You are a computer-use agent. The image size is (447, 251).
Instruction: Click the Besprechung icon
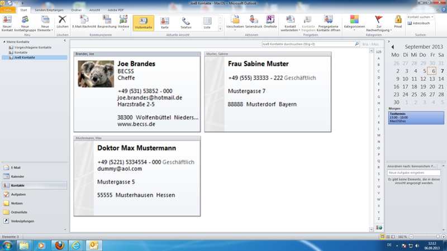107,22
